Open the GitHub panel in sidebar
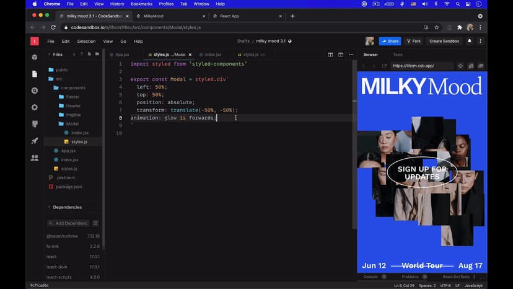 coord(35,124)
